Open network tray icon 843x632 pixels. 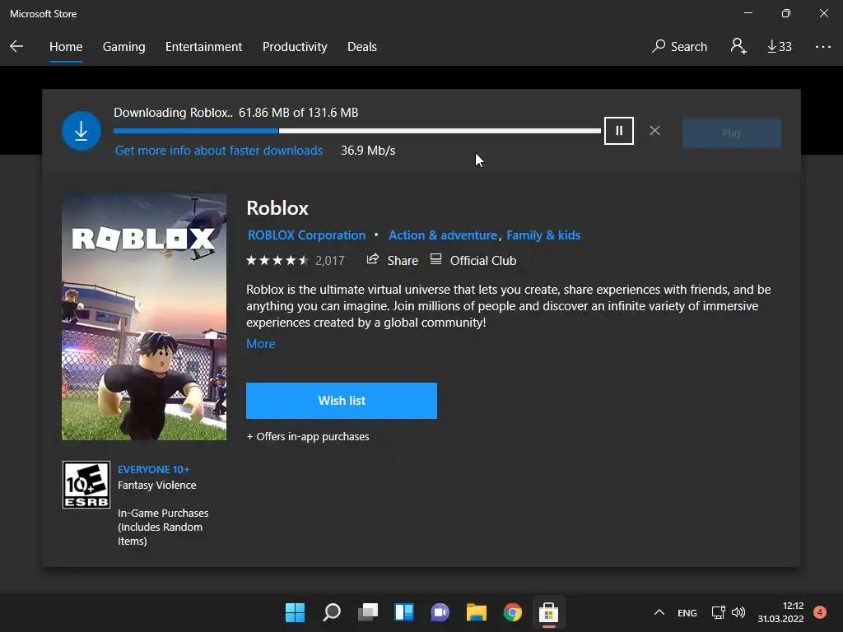pos(718,612)
